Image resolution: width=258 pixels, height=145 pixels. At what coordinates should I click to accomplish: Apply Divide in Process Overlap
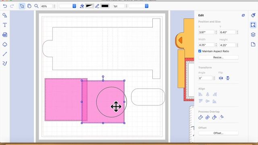(207, 117)
